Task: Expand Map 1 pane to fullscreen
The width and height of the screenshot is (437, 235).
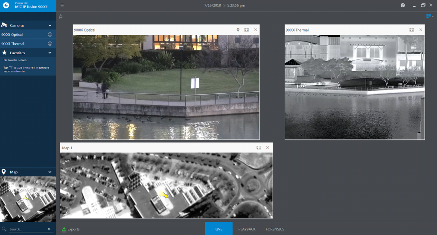Action: pos(259,148)
